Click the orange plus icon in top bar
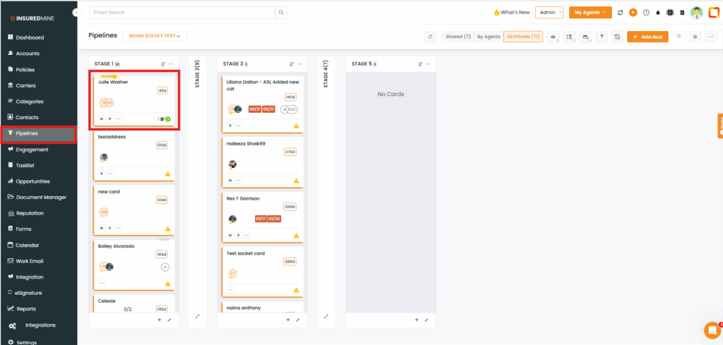 [x=633, y=13]
